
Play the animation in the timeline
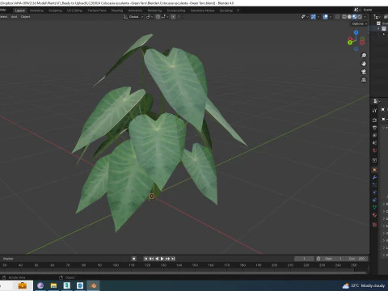click(x=162, y=259)
